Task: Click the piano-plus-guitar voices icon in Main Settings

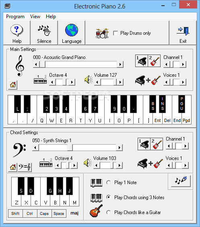Action: [148, 80]
